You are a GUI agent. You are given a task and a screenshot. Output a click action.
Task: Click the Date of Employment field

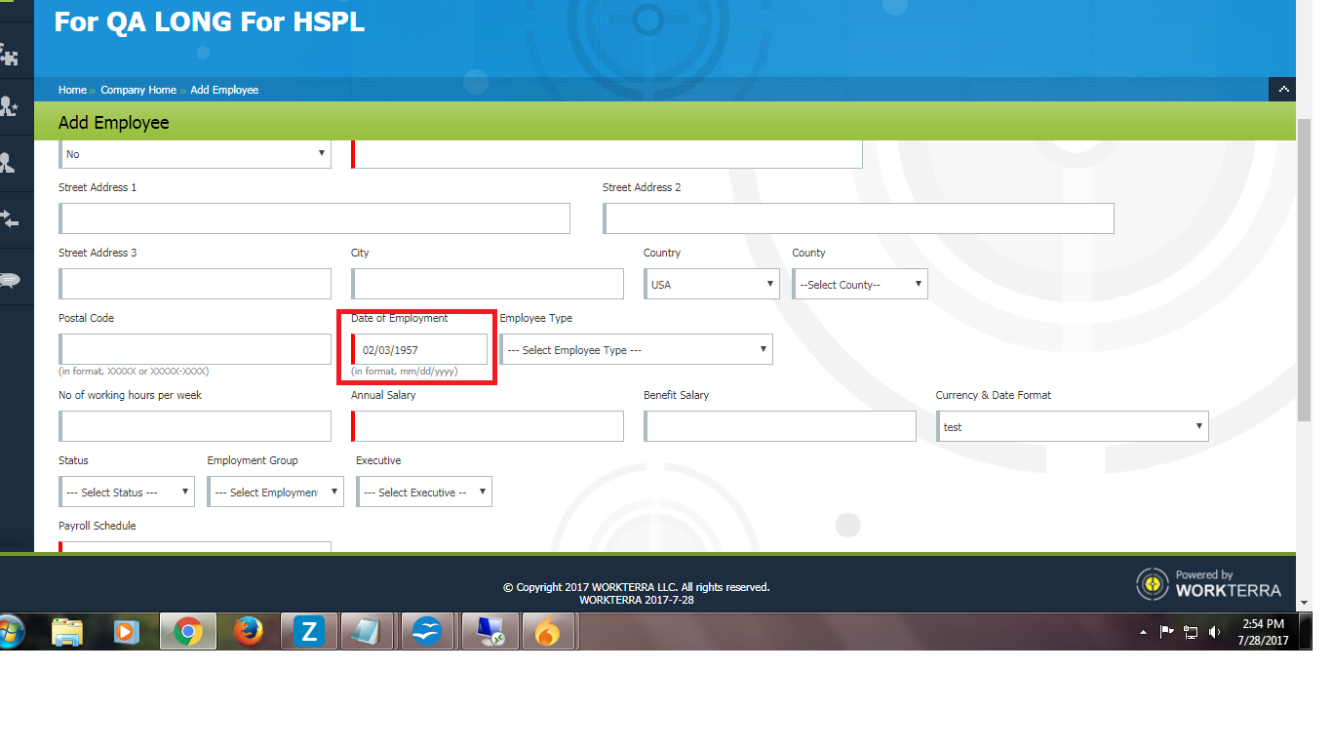pyautogui.click(x=420, y=350)
